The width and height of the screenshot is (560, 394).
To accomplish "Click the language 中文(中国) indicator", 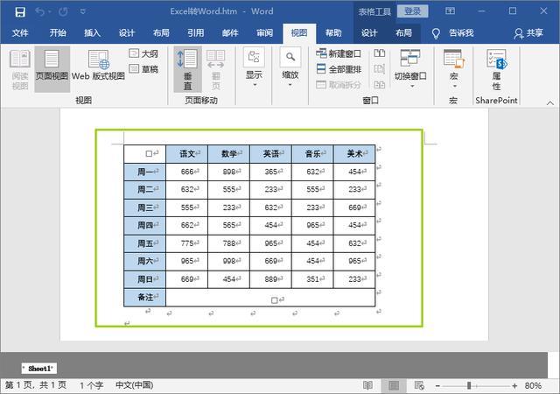I will (134, 385).
